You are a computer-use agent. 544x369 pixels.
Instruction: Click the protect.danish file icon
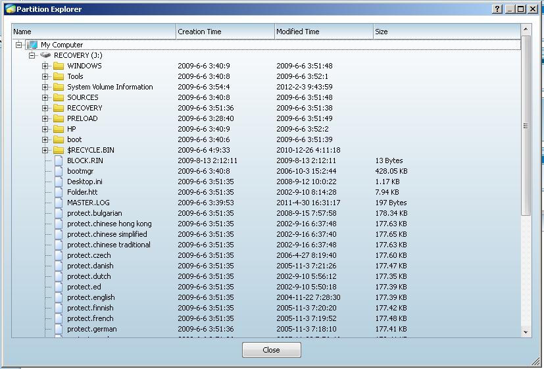[59, 266]
